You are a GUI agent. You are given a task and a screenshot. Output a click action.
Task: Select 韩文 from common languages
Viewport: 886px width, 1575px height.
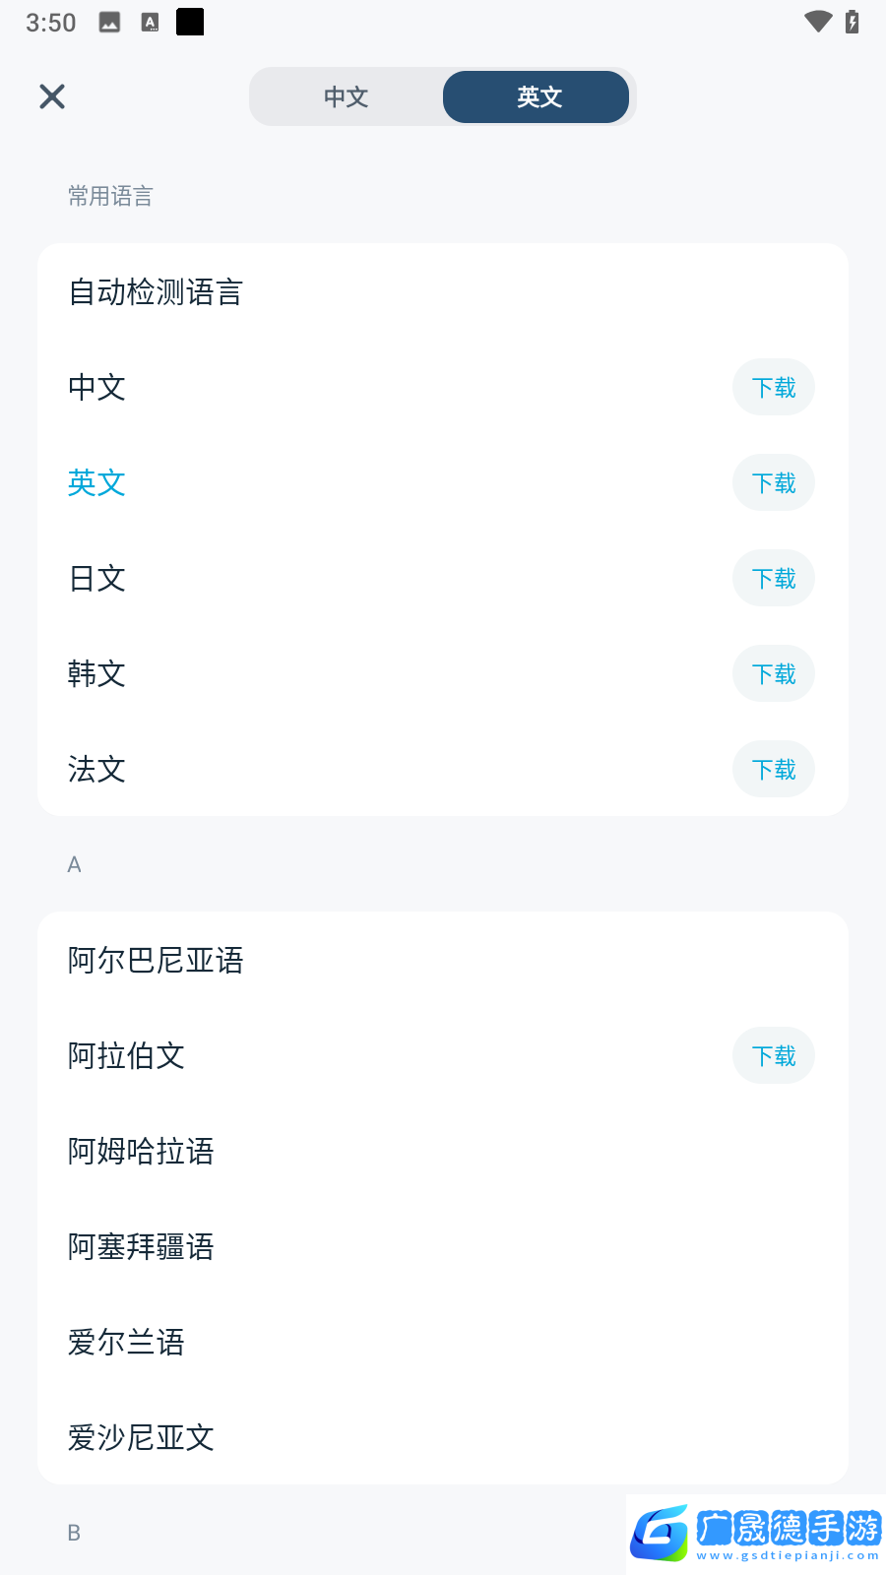coord(97,674)
